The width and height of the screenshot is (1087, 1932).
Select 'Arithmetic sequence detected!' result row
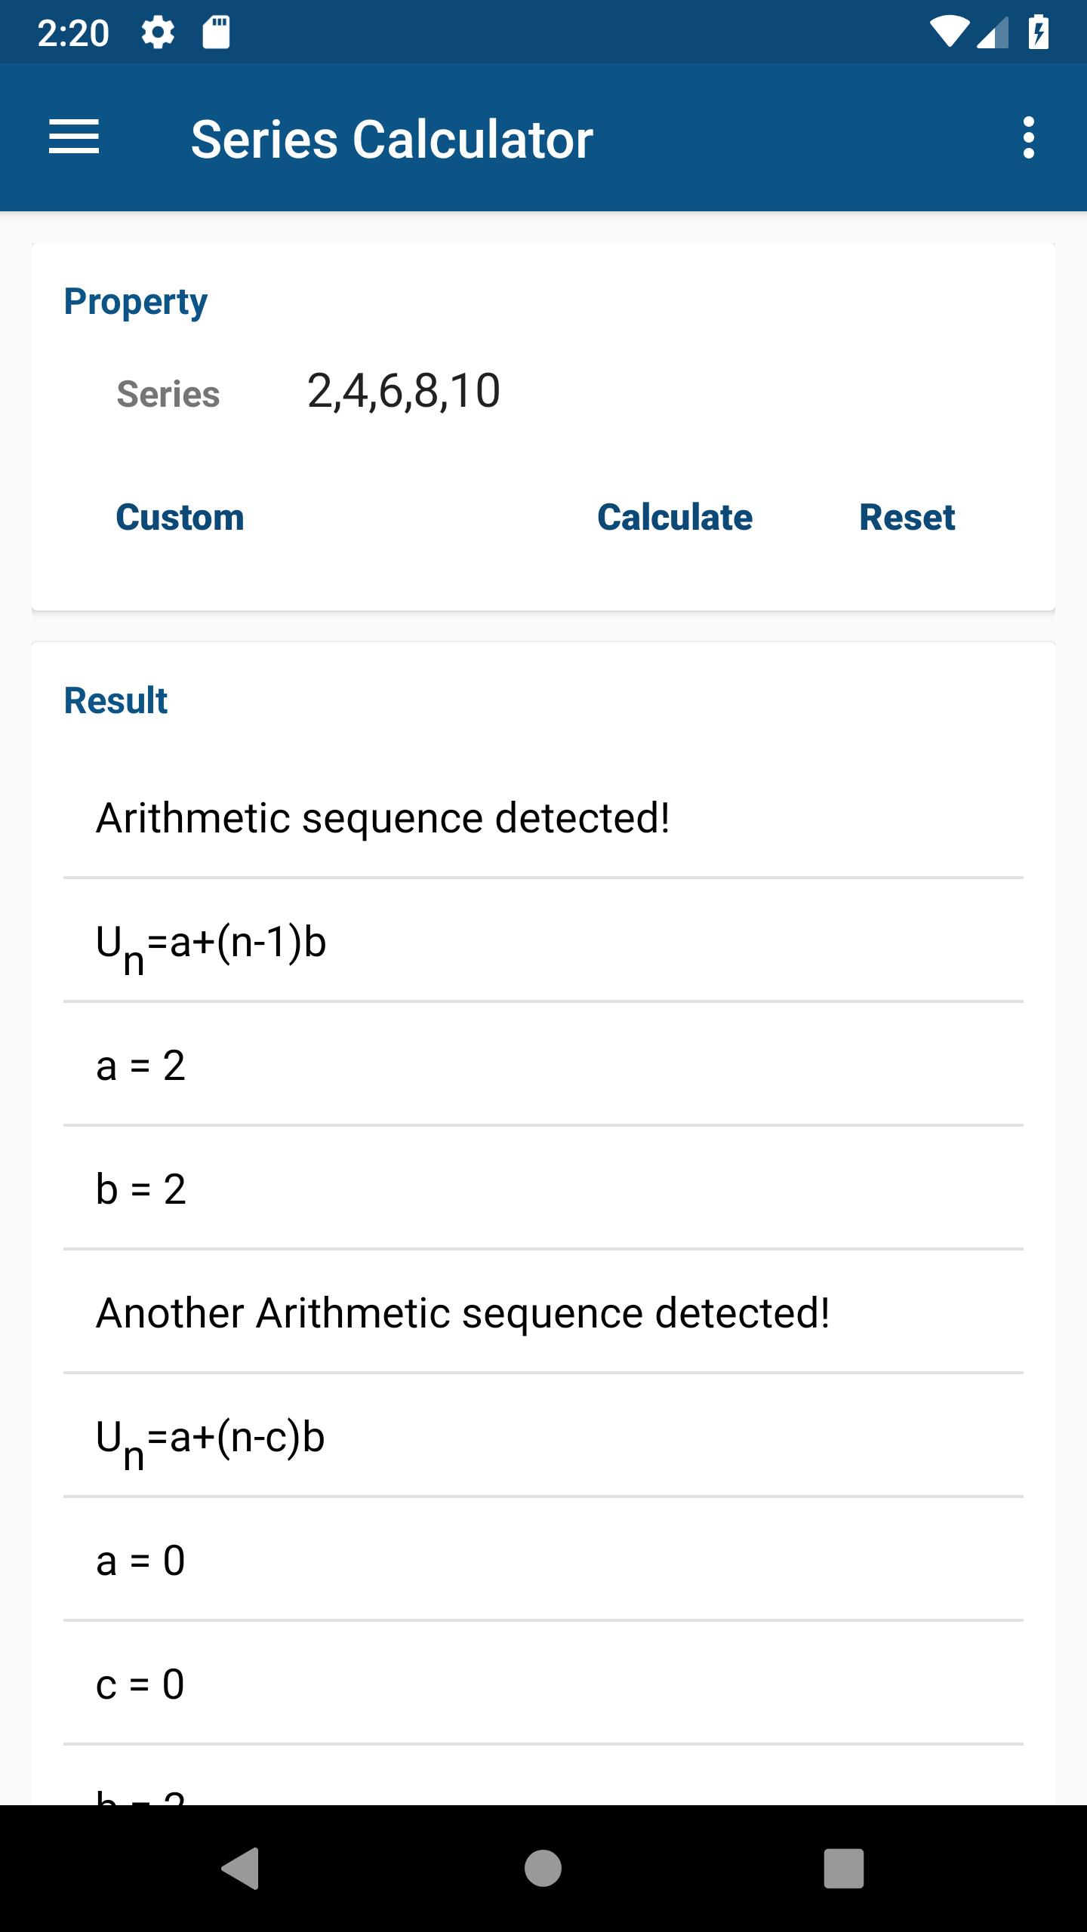pos(543,817)
